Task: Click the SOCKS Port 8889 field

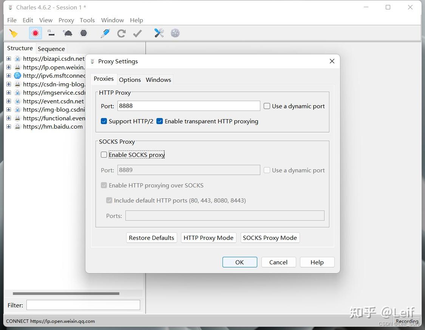Action: coord(189,170)
